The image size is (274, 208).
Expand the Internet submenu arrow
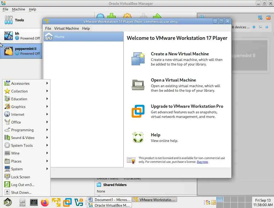tap(47, 114)
